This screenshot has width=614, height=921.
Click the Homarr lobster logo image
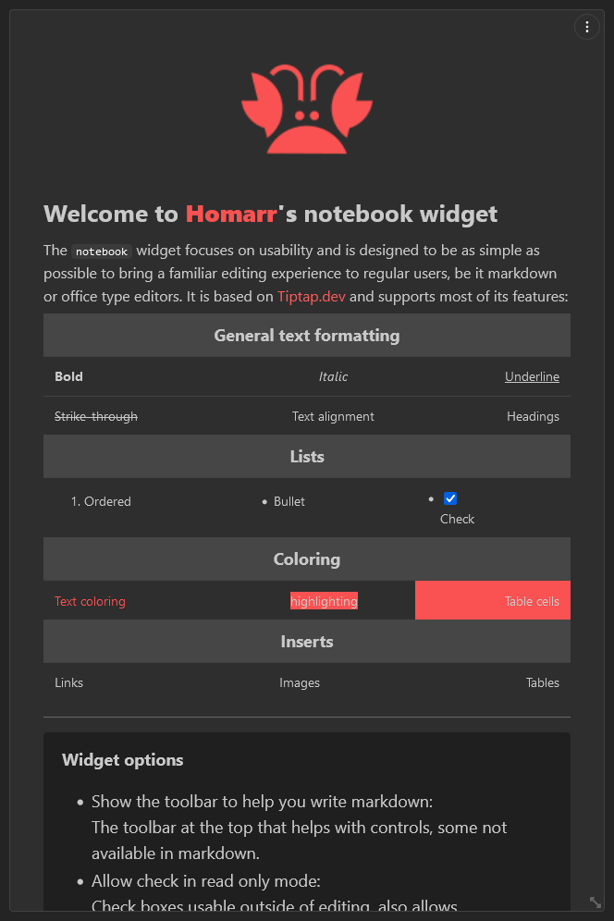(x=307, y=109)
